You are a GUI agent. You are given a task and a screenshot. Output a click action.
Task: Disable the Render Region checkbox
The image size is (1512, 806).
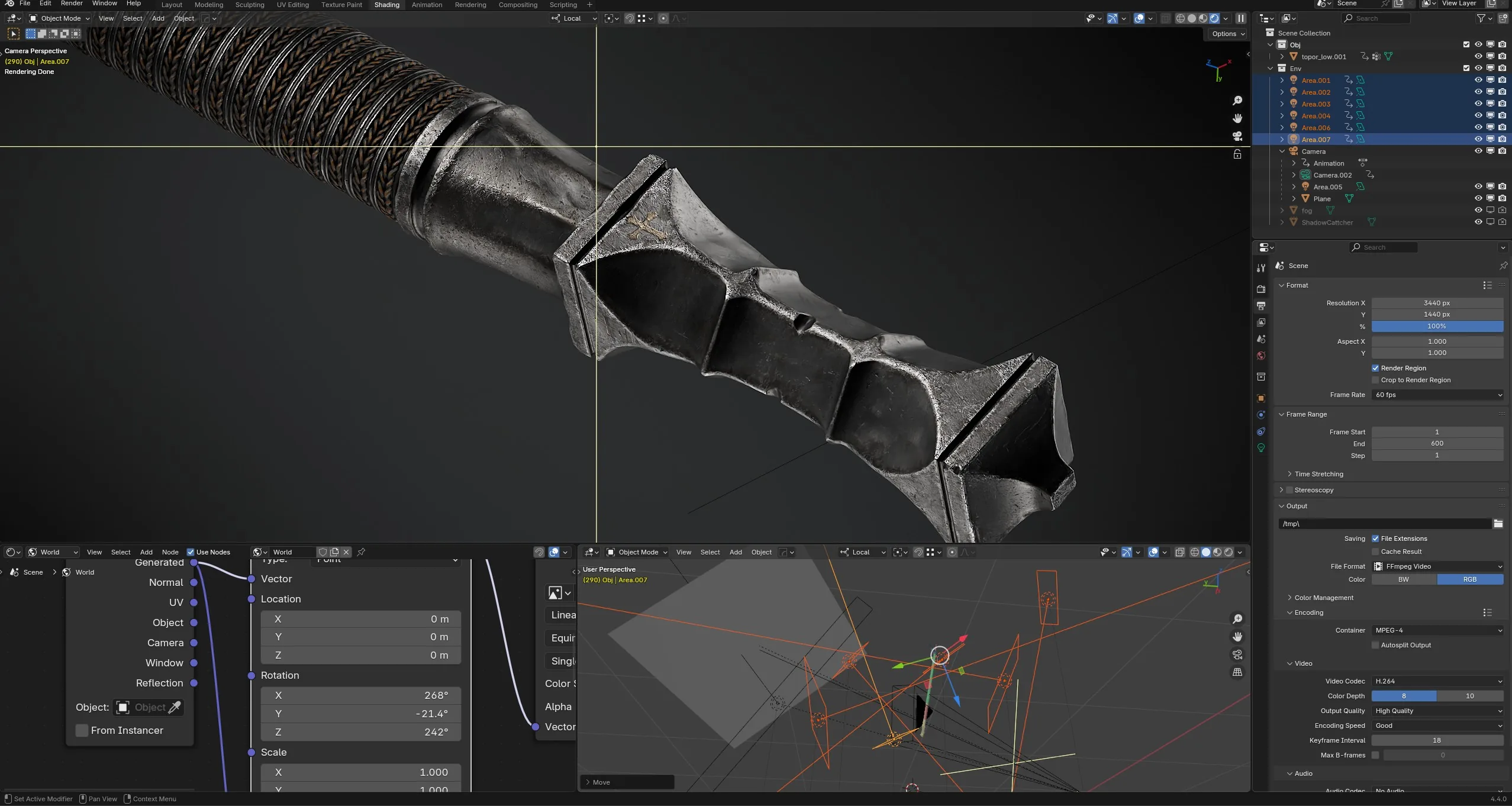tap(1375, 368)
